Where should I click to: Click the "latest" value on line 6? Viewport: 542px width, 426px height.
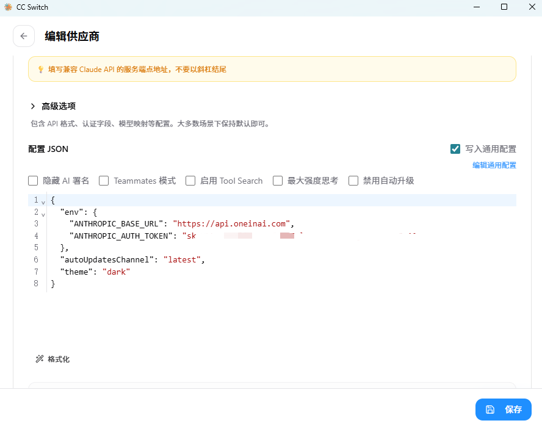[x=182, y=260]
